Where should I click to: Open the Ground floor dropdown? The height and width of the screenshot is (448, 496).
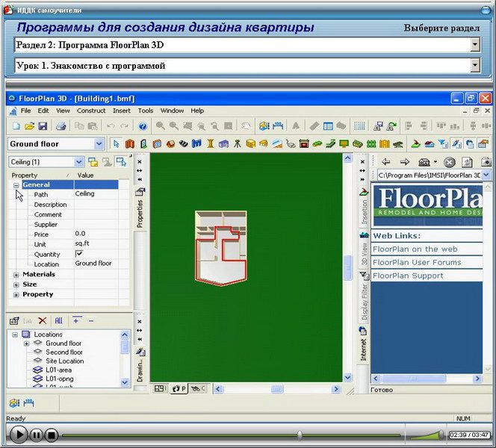pos(99,144)
